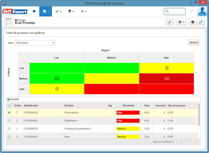Toggle the select-all header checkbox

pos(9,105)
